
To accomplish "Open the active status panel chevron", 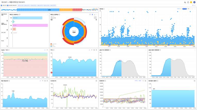I will (47, 15).
